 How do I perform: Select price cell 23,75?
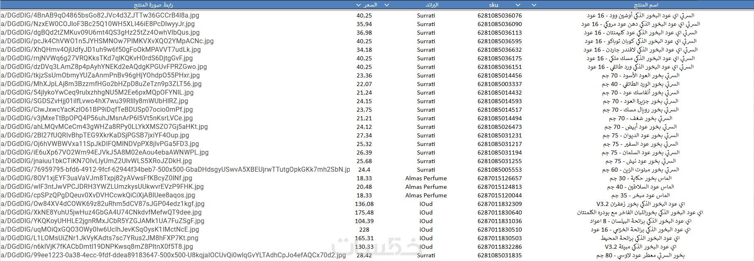coord(364,110)
